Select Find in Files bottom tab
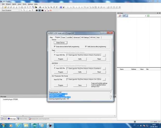The image size is (161, 128). coord(22,119)
